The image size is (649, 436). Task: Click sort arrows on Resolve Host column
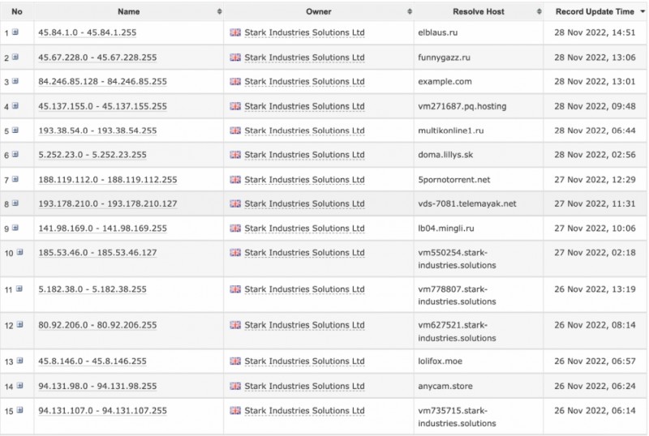(x=537, y=12)
